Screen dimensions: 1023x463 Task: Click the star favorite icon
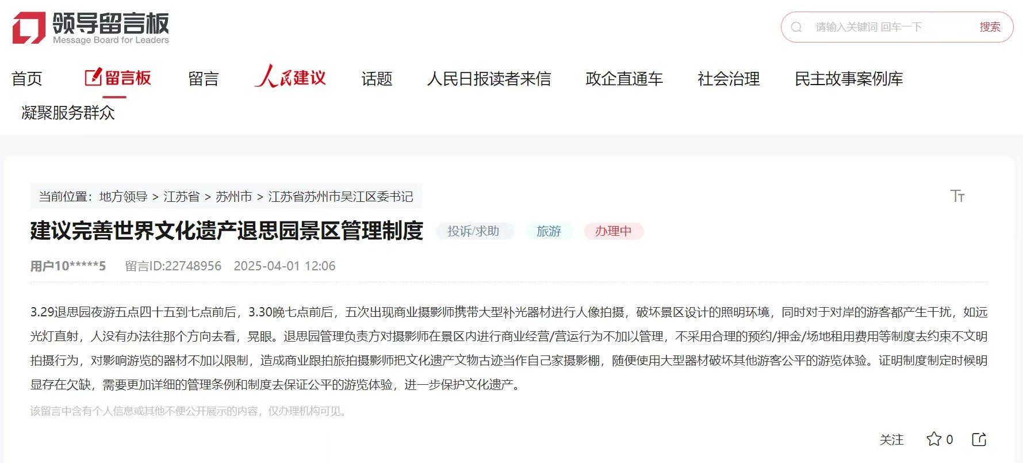934,439
